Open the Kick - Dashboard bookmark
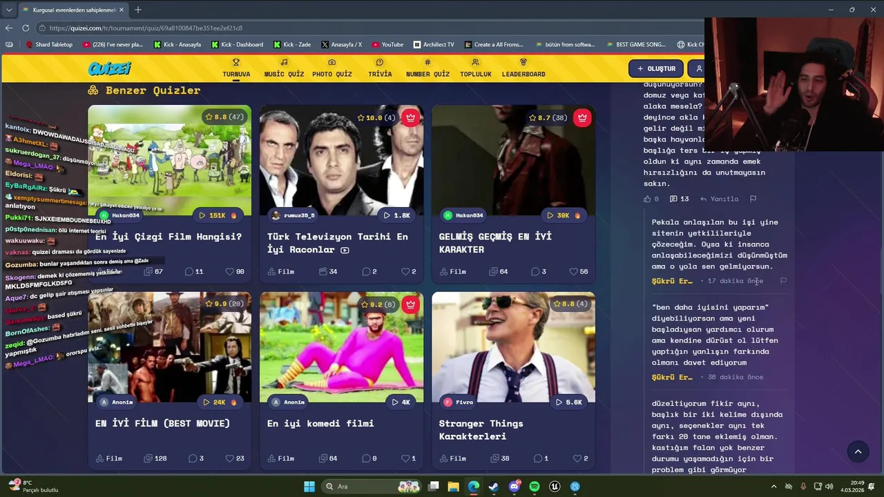The width and height of the screenshot is (884, 497). click(236, 44)
